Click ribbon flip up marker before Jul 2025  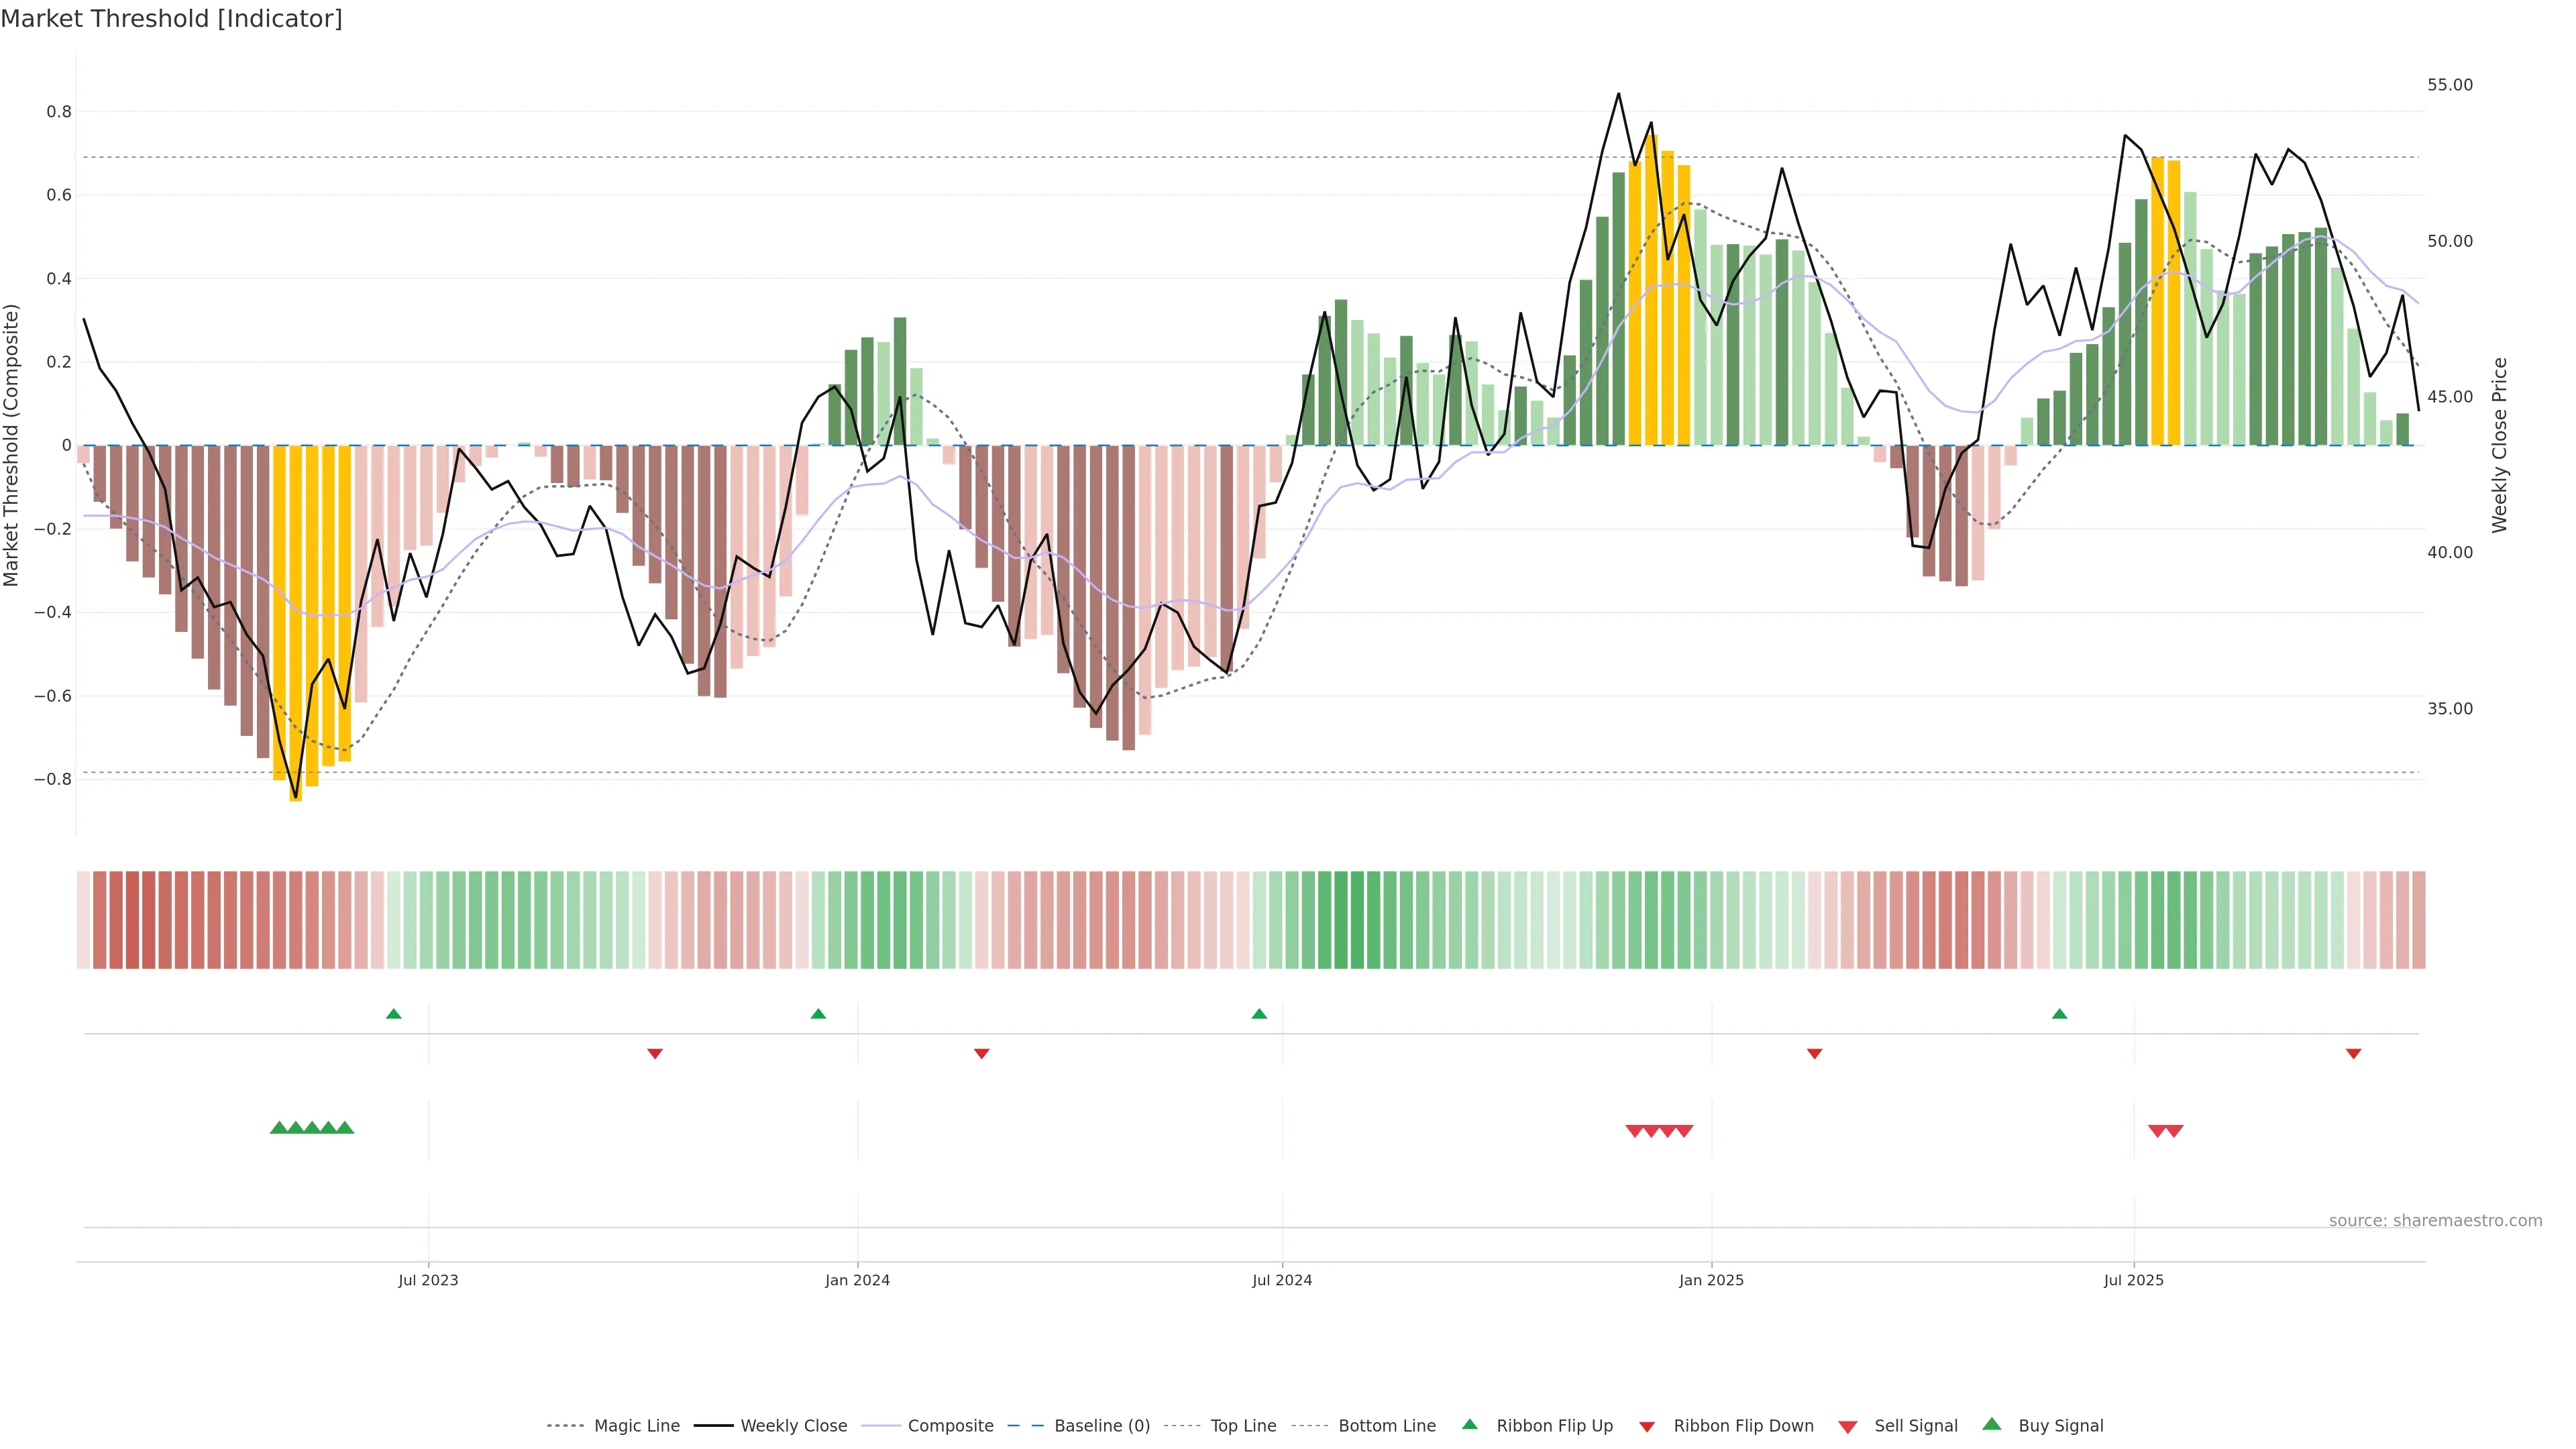click(x=2059, y=1014)
